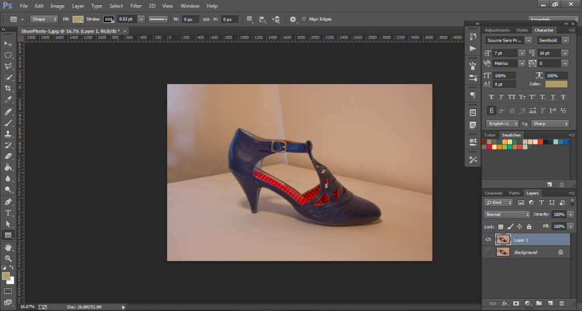Click the Layer 1 thumbnail
The image size is (582, 311).
coord(502,240)
